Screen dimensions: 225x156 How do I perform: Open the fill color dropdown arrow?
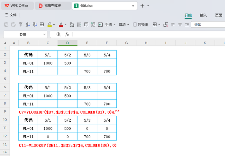pyautogui.click(x=54, y=25)
